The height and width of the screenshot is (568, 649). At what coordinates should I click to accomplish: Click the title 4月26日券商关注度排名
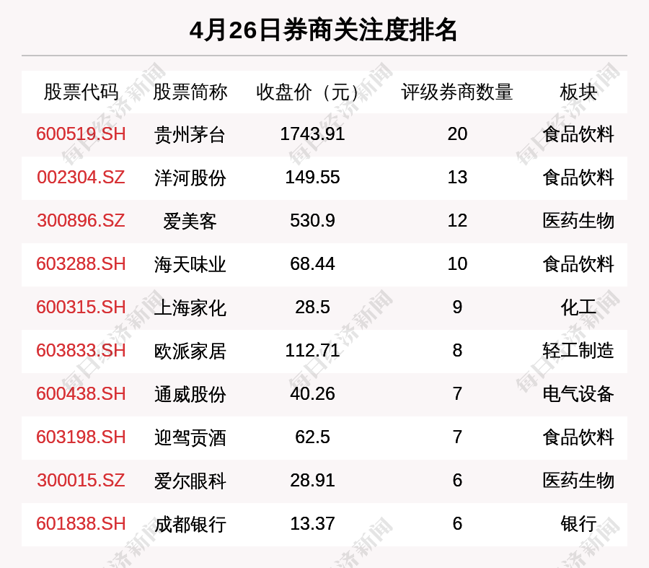point(323,30)
